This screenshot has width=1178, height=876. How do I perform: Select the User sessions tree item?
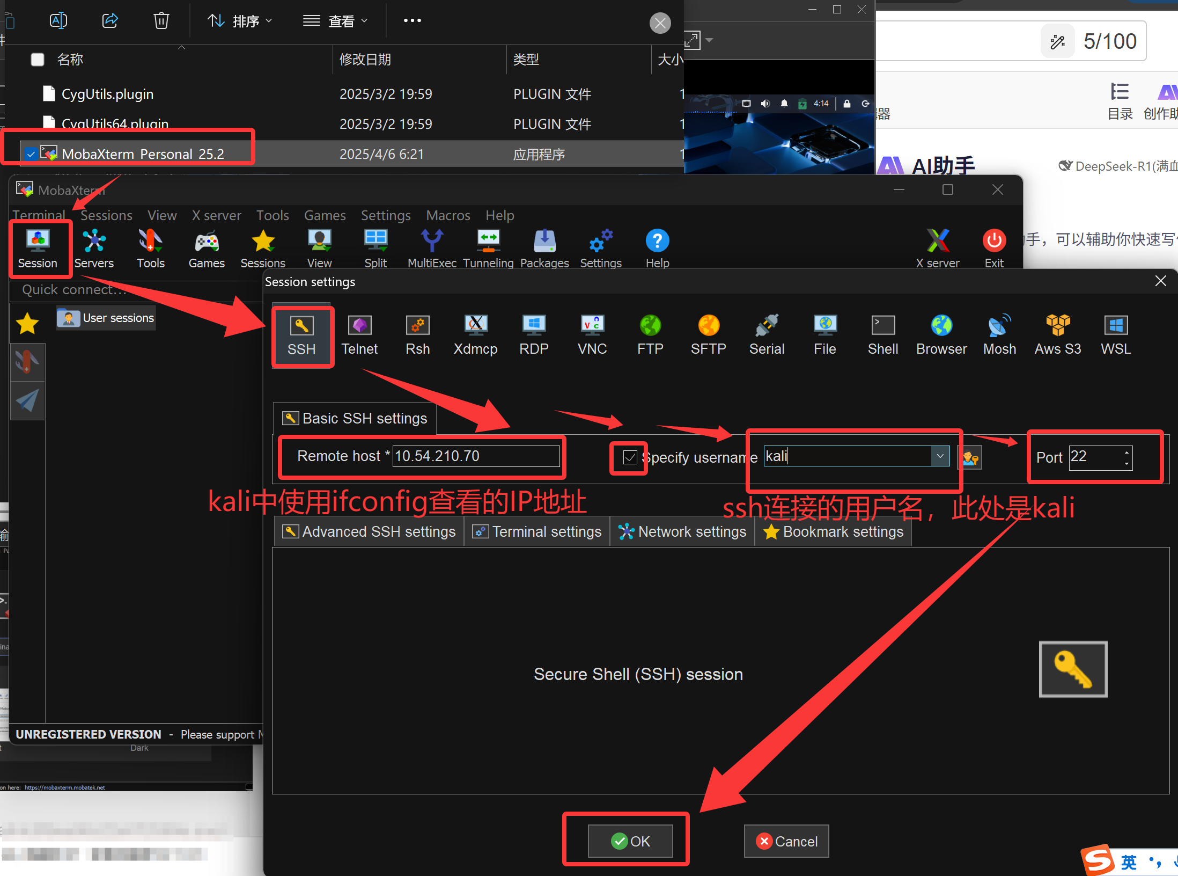point(106,318)
